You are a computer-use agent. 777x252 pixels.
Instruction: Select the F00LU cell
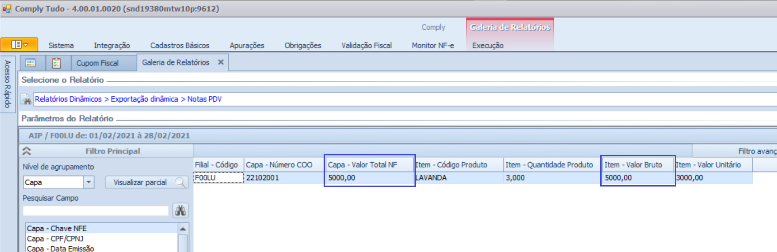218,178
